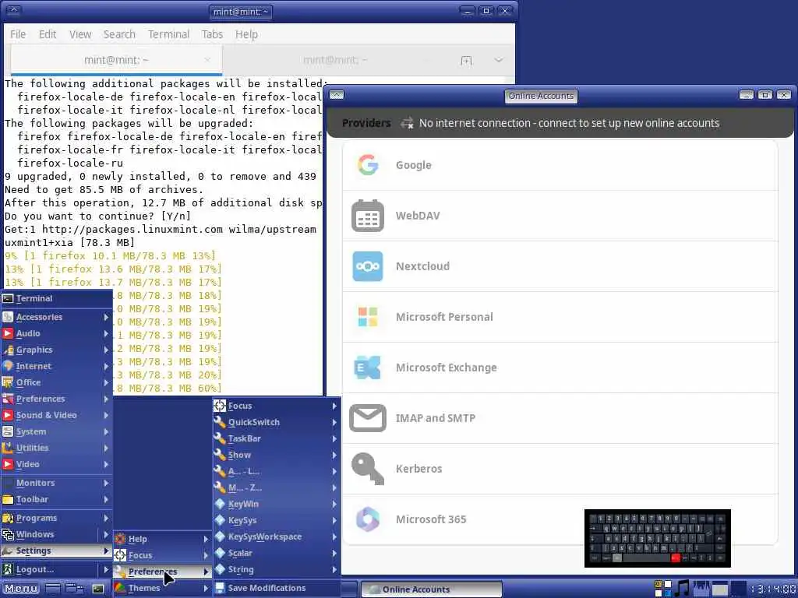Click the Google logo in Online Accounts
Screen dimensions: 798x598
point(368,165)
